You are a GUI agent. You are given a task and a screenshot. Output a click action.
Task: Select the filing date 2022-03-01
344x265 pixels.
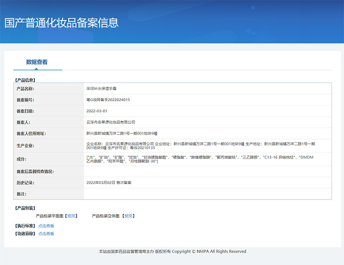point(97,111)
